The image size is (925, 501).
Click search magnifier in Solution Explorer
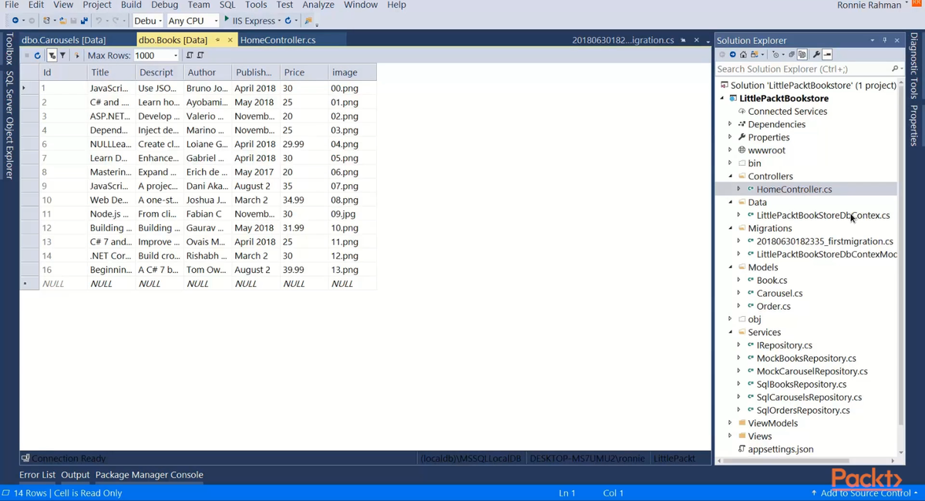point(894,69)
